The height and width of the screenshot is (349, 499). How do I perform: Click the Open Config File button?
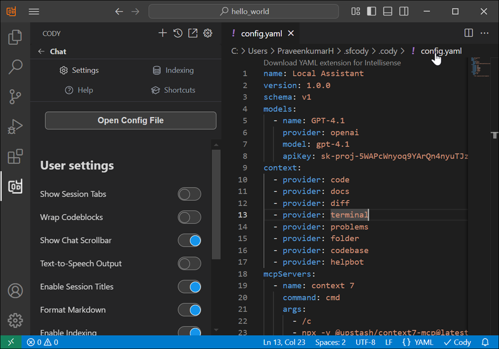(x=130, y=120)
